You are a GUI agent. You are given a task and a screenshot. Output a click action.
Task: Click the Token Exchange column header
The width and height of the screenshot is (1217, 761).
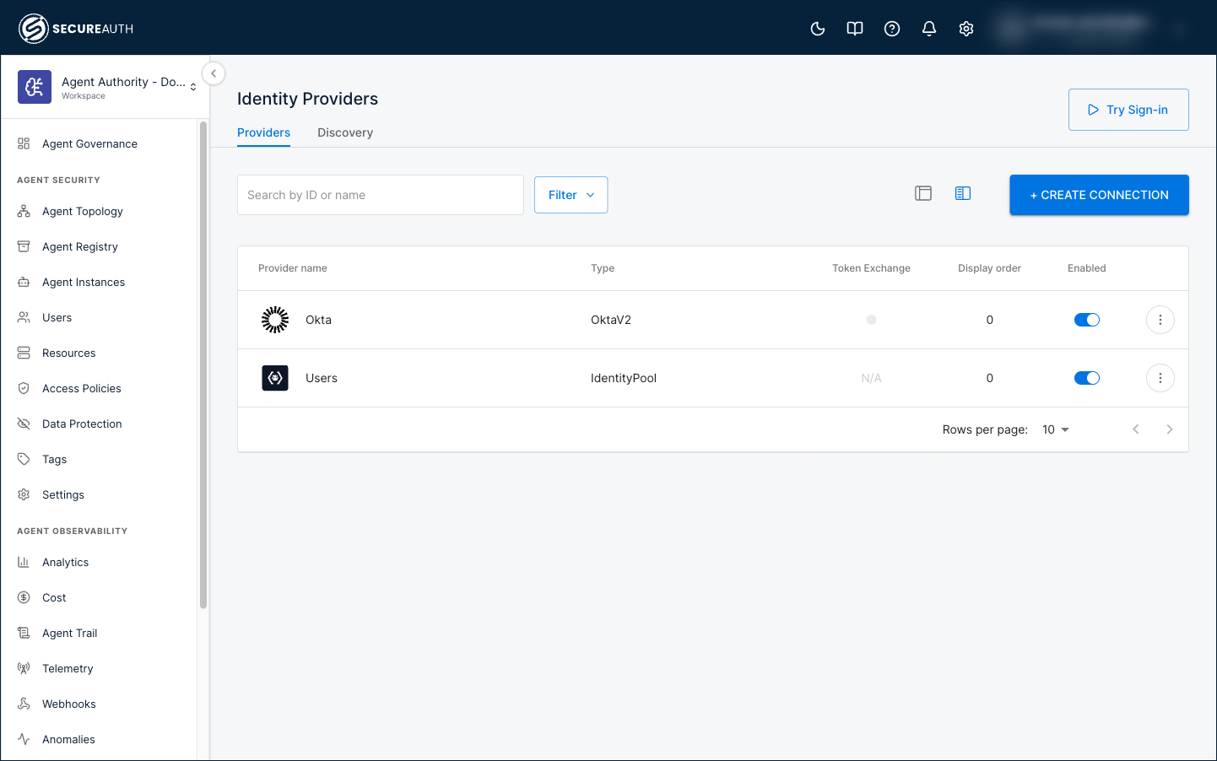point(871,268)
